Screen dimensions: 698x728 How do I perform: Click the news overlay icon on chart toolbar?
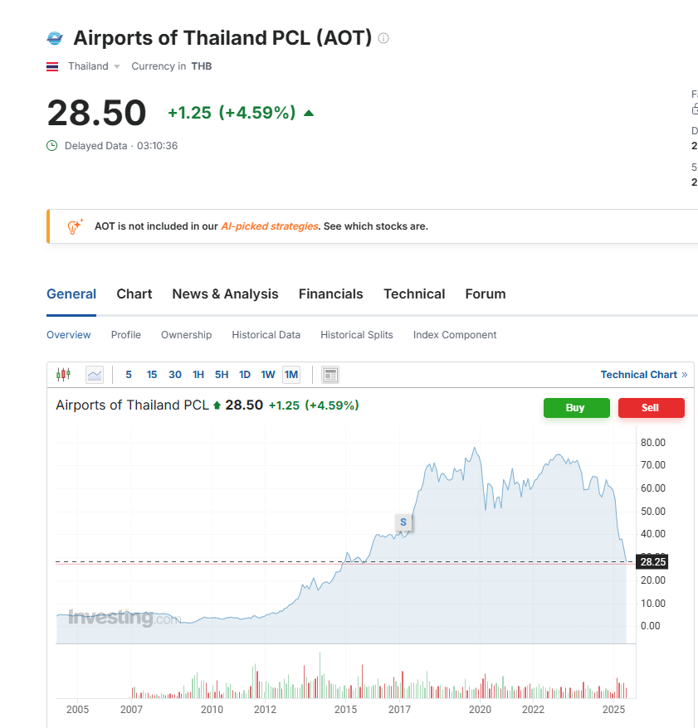(330, 375)
